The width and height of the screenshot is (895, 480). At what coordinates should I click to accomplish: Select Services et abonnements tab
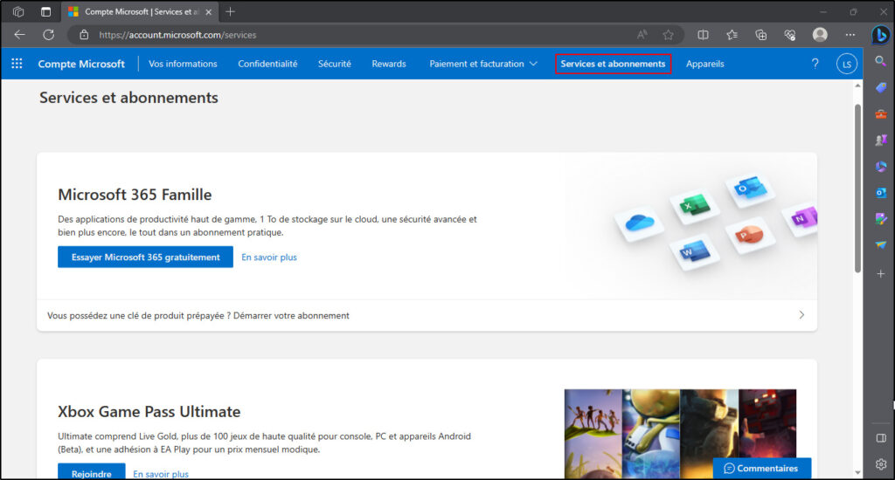(613, 64)
